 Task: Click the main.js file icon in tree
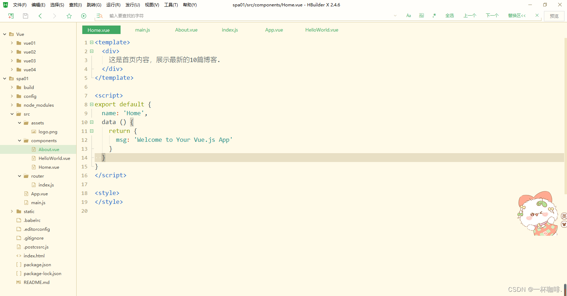point(26,203)
